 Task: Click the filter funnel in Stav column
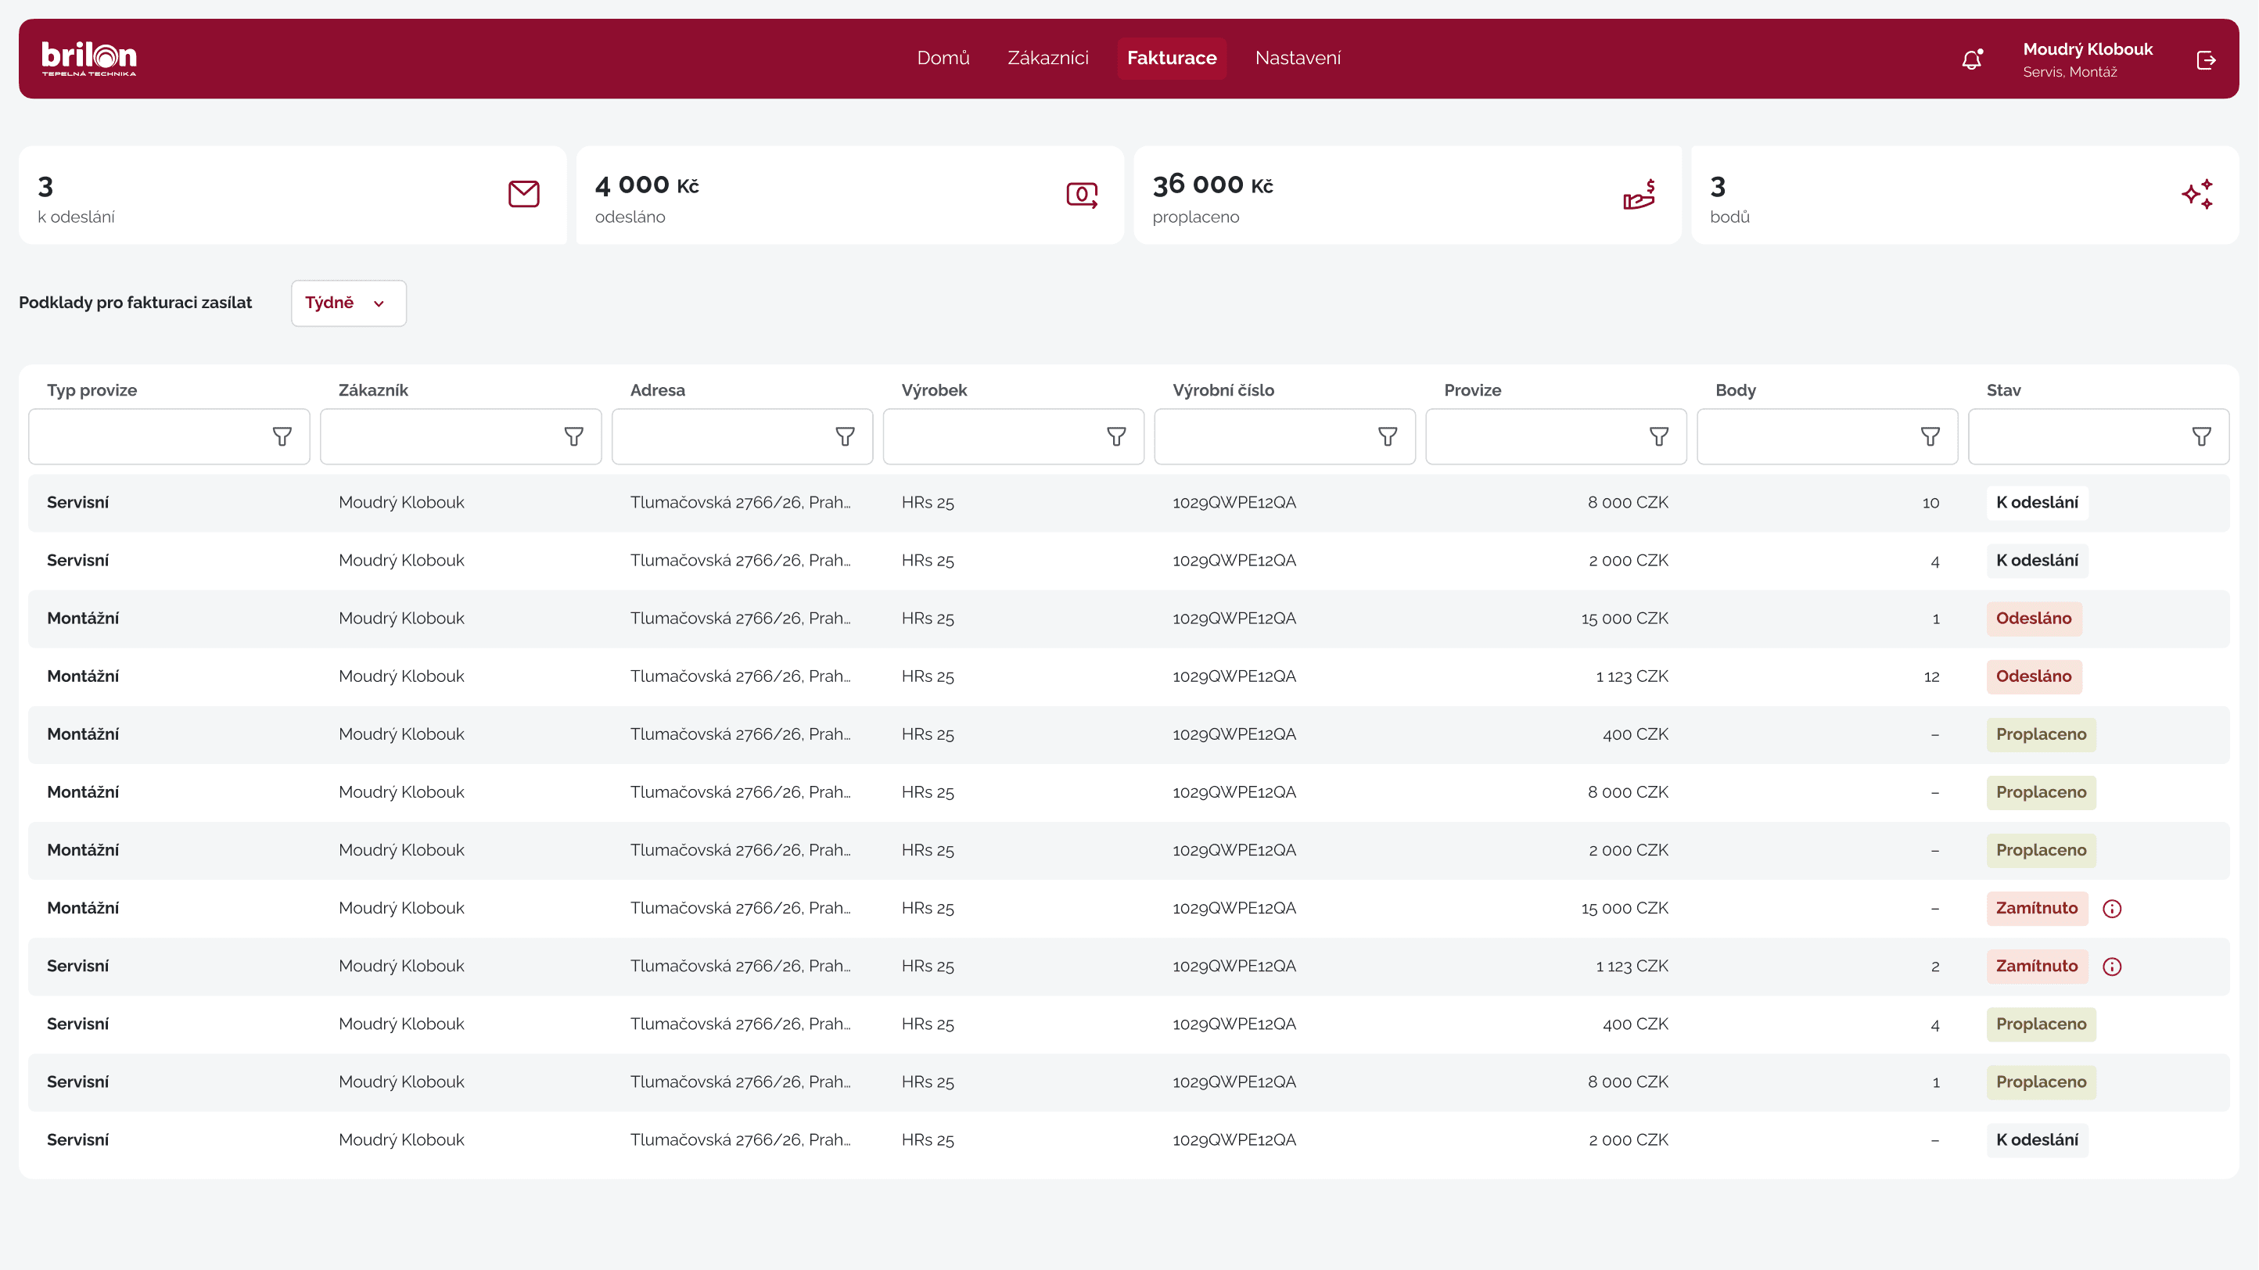(2201, 436)
